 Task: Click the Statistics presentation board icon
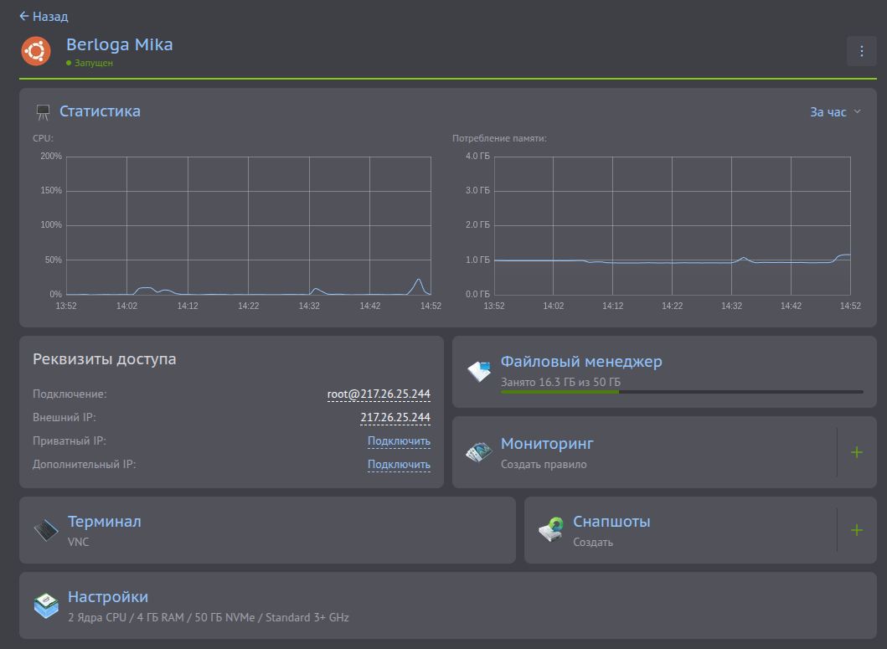tap(43, 112)
